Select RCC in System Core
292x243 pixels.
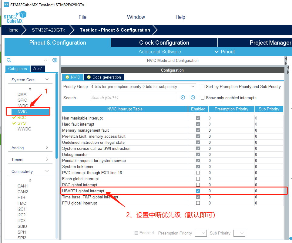(22, 117)
